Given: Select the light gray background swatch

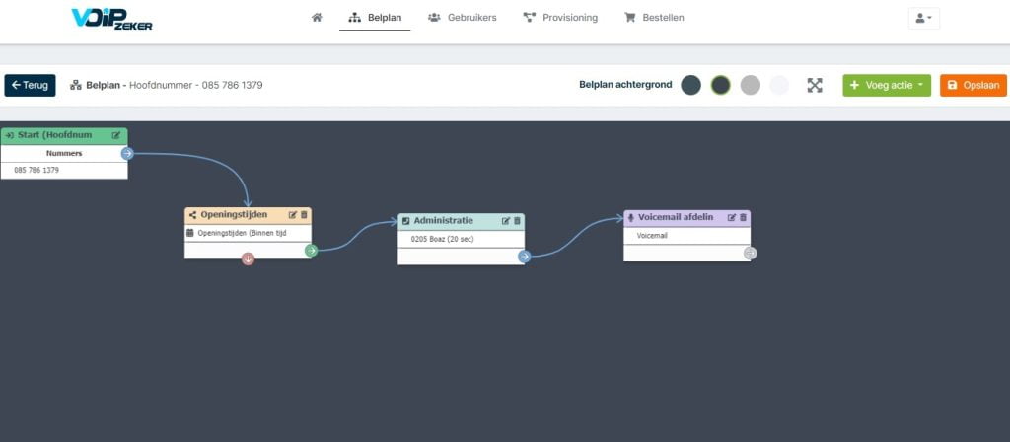Looking at the screenshot, I should pyautogui.click(x=751, y=85).
